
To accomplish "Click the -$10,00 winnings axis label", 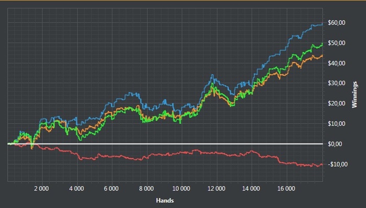I will coord(338,164).
